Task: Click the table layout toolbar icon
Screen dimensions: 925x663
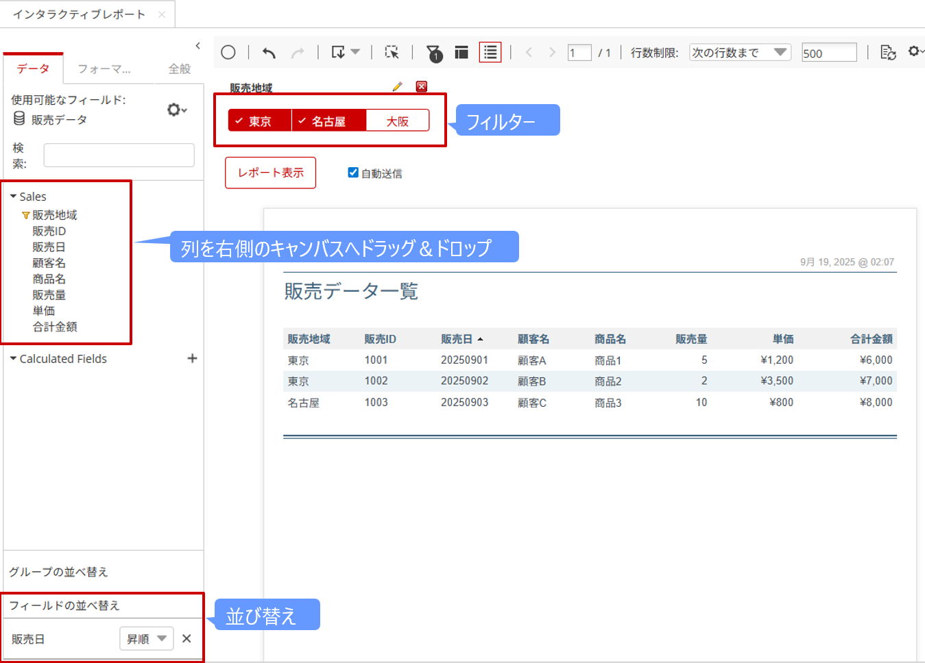Action: pyautogui.click(x=461, y=53)
